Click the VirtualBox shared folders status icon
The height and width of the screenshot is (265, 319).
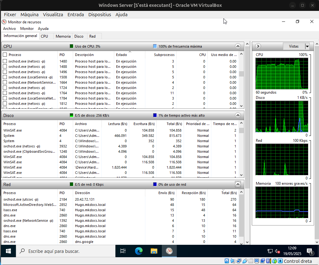click(x=251, y=261)
